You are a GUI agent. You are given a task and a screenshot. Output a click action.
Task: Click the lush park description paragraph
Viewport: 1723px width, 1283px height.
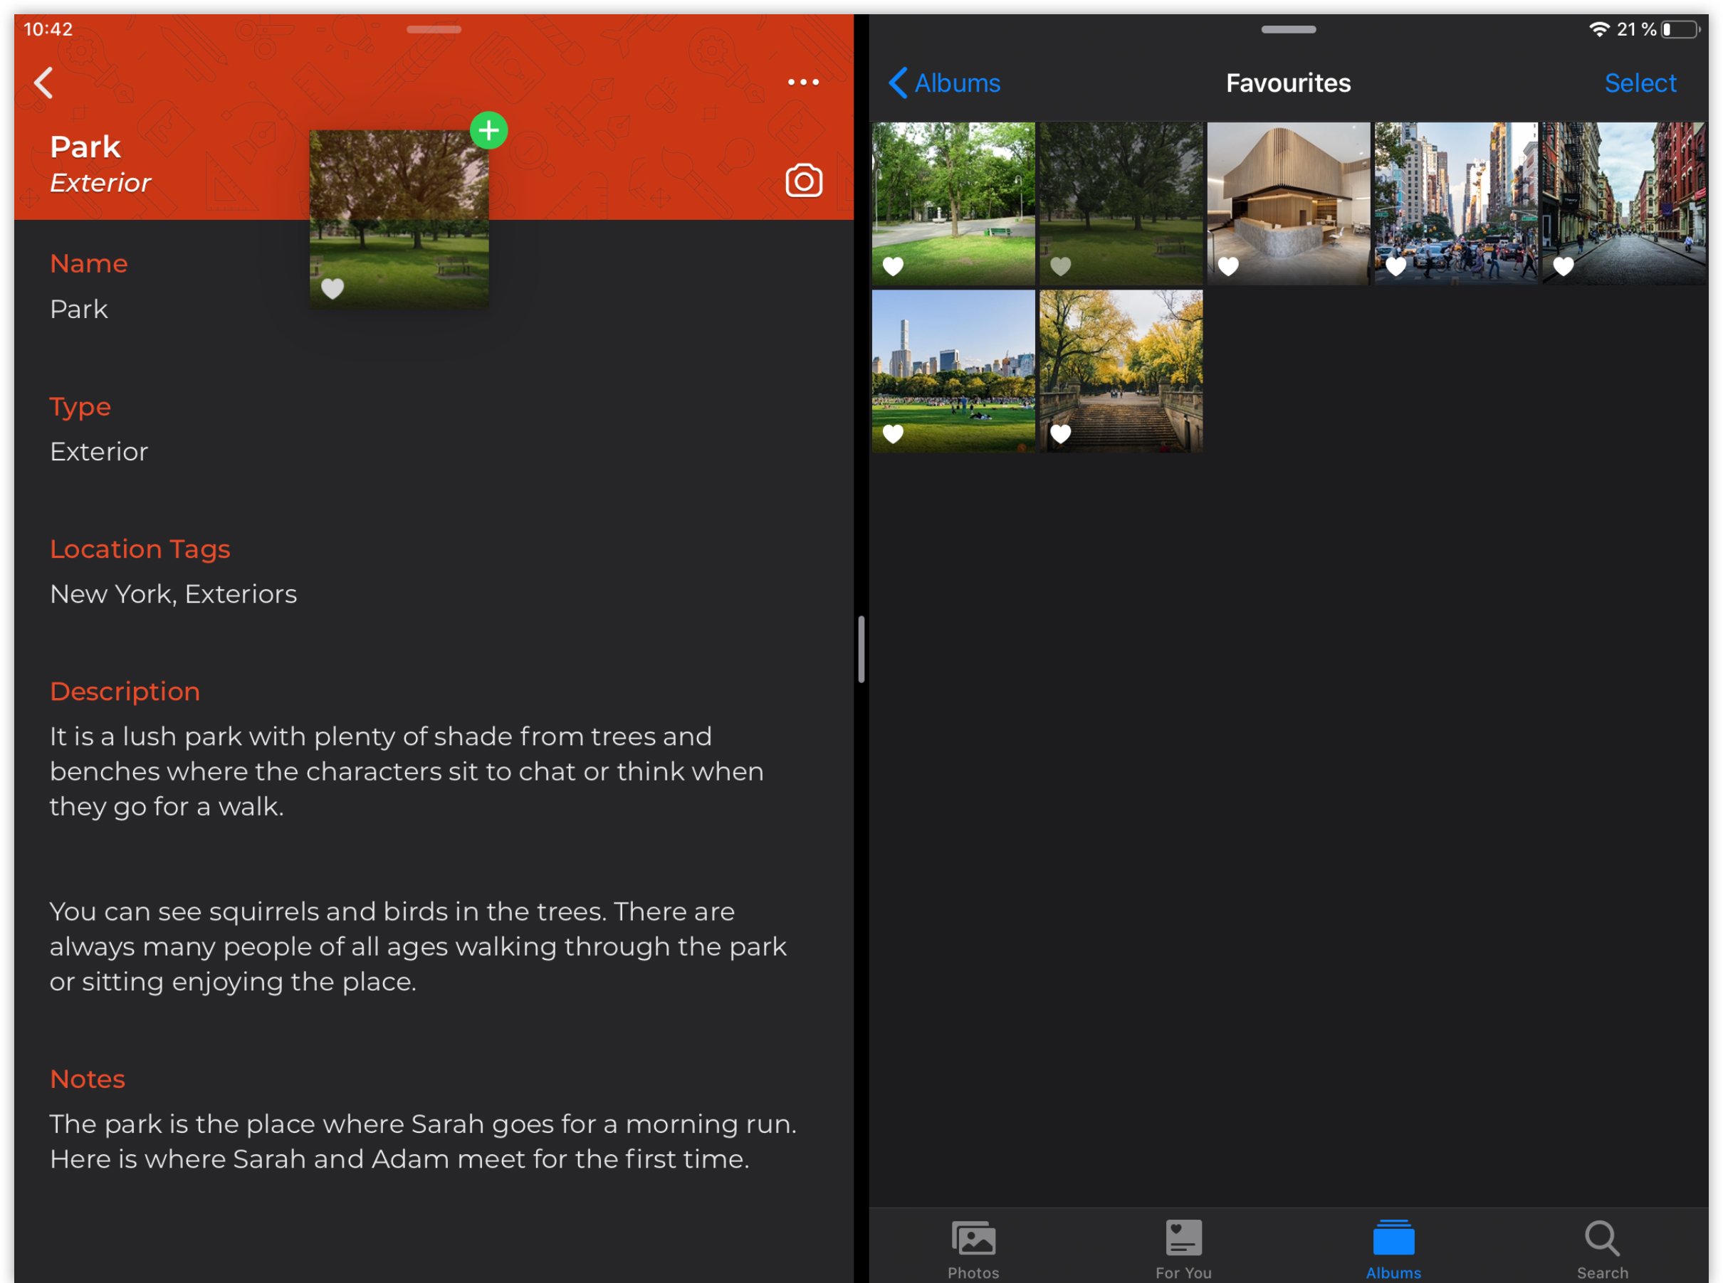tap(407, 771)
